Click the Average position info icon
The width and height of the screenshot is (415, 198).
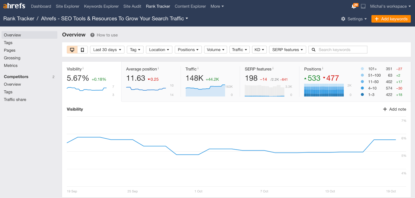point(158,68)
